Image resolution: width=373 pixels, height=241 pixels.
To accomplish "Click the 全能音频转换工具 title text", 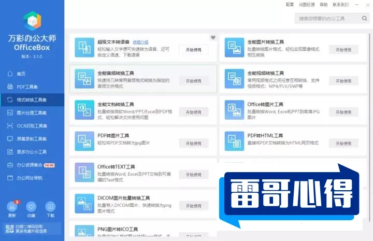I will (116, 73).
